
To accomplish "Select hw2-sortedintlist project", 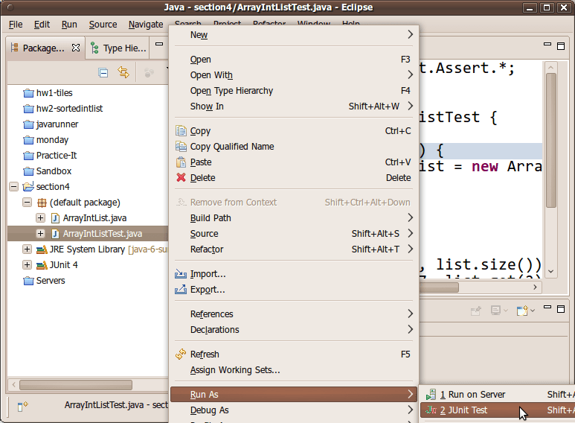I will click(69, 109).
